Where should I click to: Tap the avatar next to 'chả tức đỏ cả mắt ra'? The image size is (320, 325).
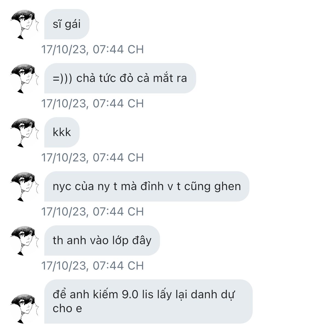coord(25,78)
